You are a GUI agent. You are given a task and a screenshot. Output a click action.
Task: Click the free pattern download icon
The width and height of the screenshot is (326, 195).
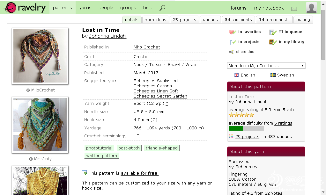[x=85, y=172]
